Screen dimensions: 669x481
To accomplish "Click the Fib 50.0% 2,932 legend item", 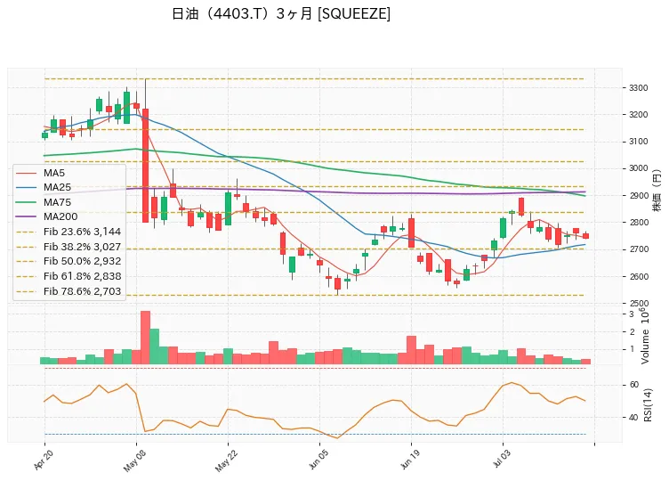I will tap(69, 261).
